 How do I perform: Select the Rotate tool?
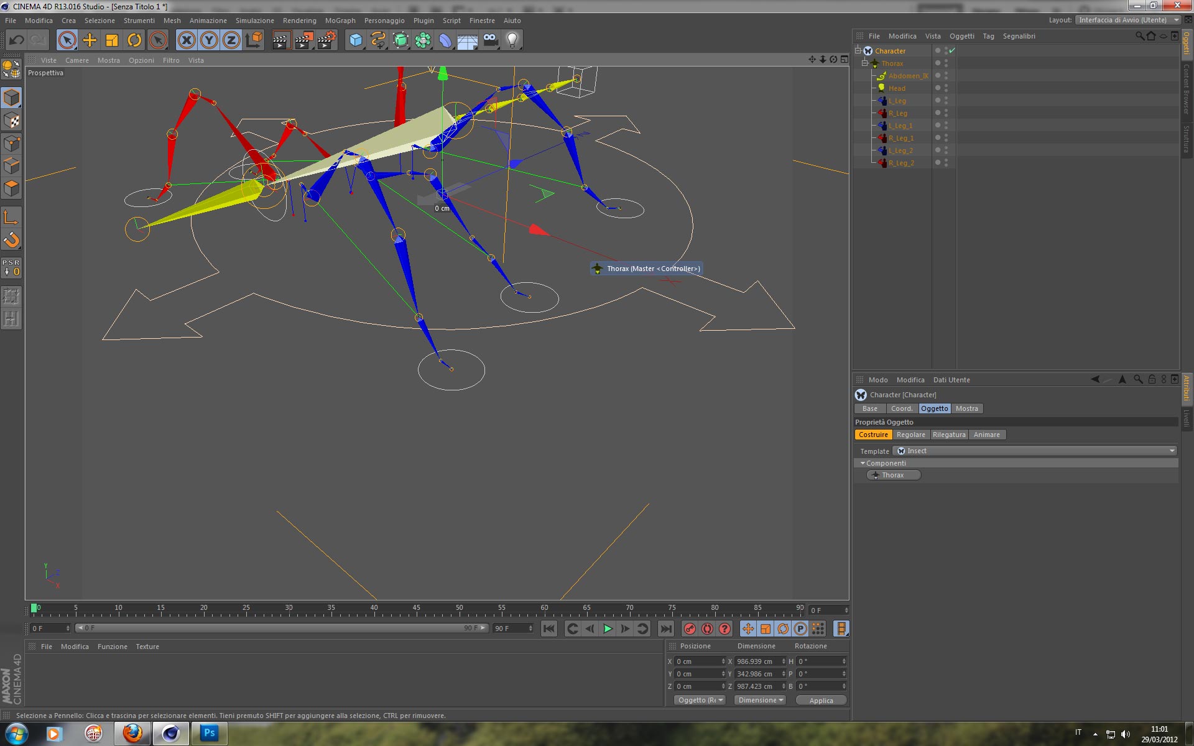134,40
